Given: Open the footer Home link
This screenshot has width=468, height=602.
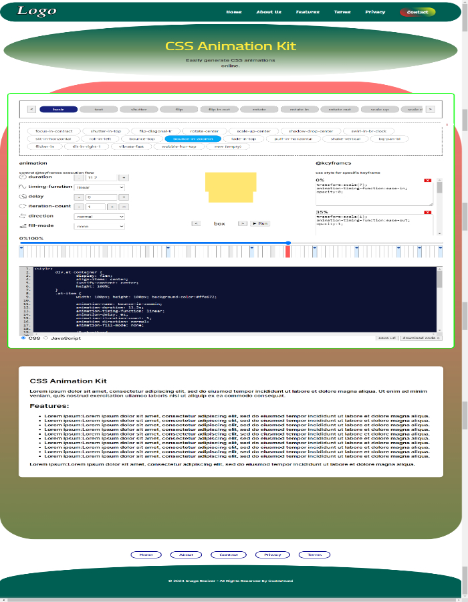Looking at the screenshot, I should [x=146, y=555].
